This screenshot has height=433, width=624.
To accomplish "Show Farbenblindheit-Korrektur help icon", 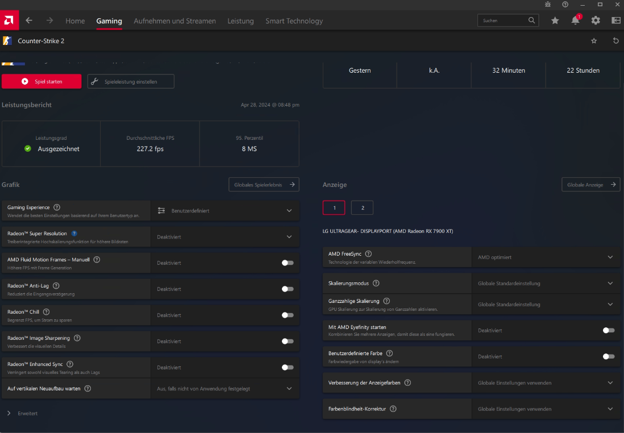I will [393, 409].
